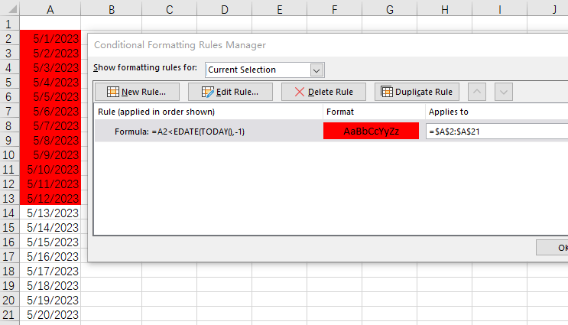
Task: Select column D header
Action: point(225,9)
